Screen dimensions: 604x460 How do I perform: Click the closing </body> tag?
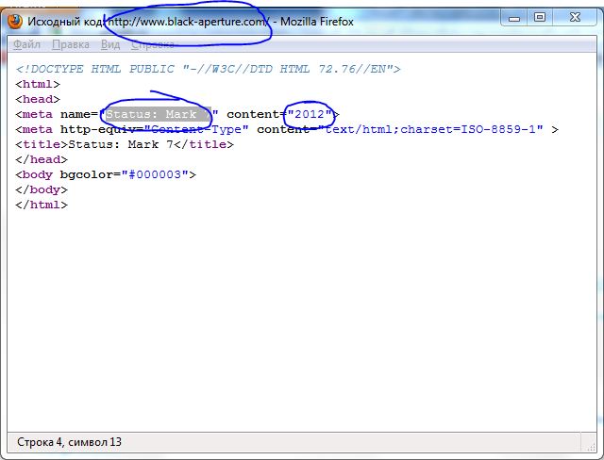[x=42, y=189]
